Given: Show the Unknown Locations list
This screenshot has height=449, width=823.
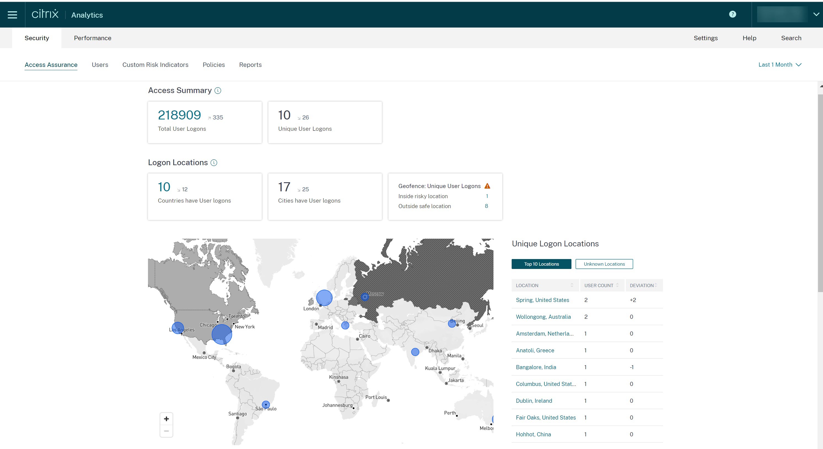Looking at the screenshot, I should (x=604, y=264).
